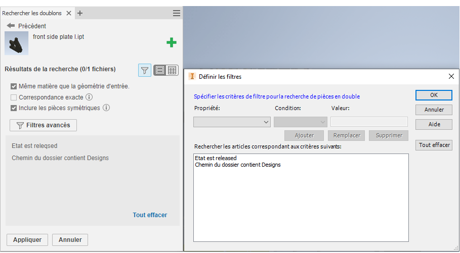Image resolution: width=460 pixels, height=253 pixels.
Task: Click the Inventor icon in dialog title
Action: click(192, 76)
